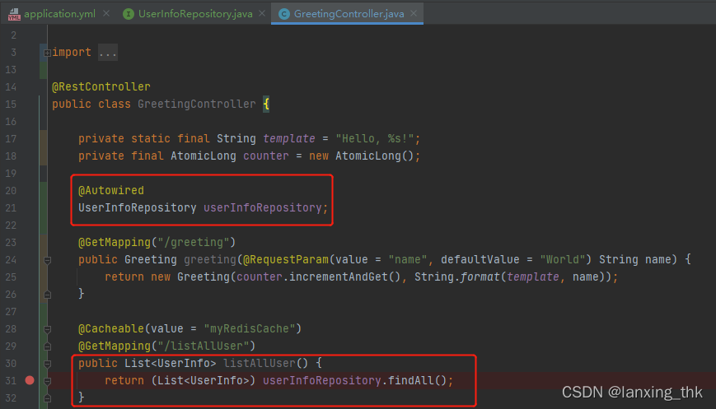Open the UserInfoRepository.java tab

195,14
